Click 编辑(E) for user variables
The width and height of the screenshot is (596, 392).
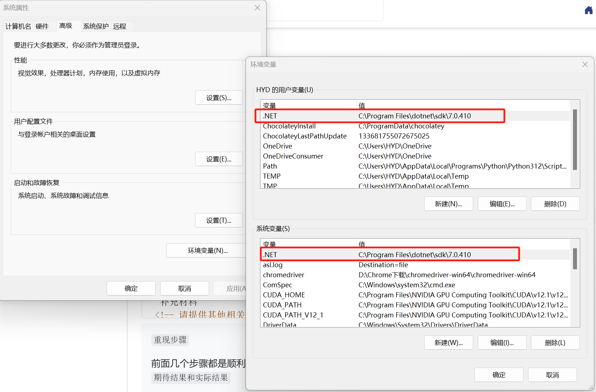[x=502, y=204]
